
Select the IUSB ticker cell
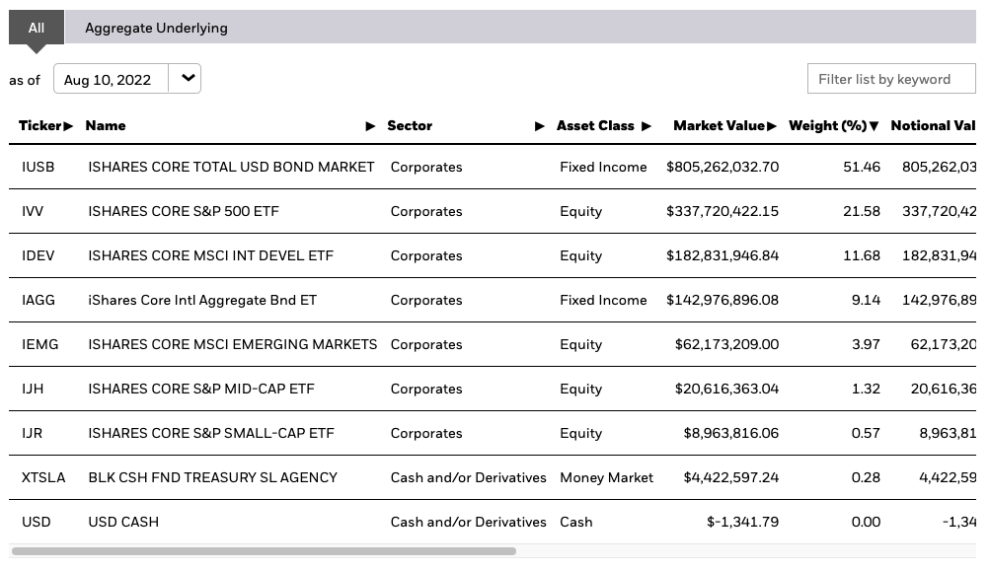tap(38, 167)
